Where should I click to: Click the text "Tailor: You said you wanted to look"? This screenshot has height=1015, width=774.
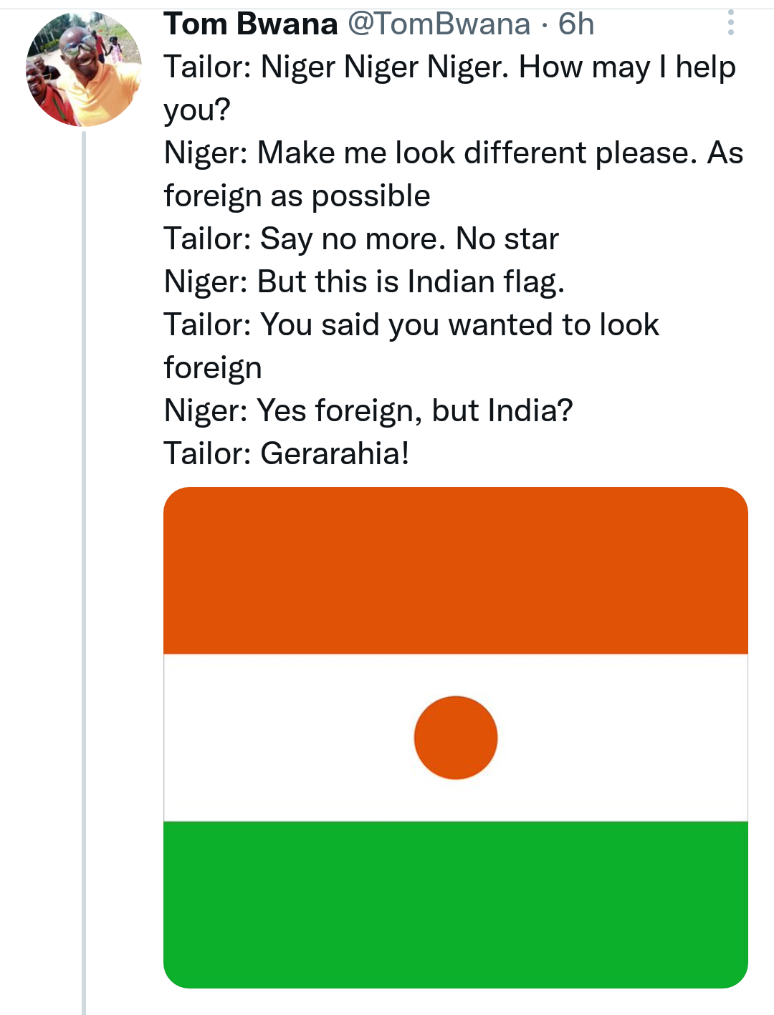[411, 324]
